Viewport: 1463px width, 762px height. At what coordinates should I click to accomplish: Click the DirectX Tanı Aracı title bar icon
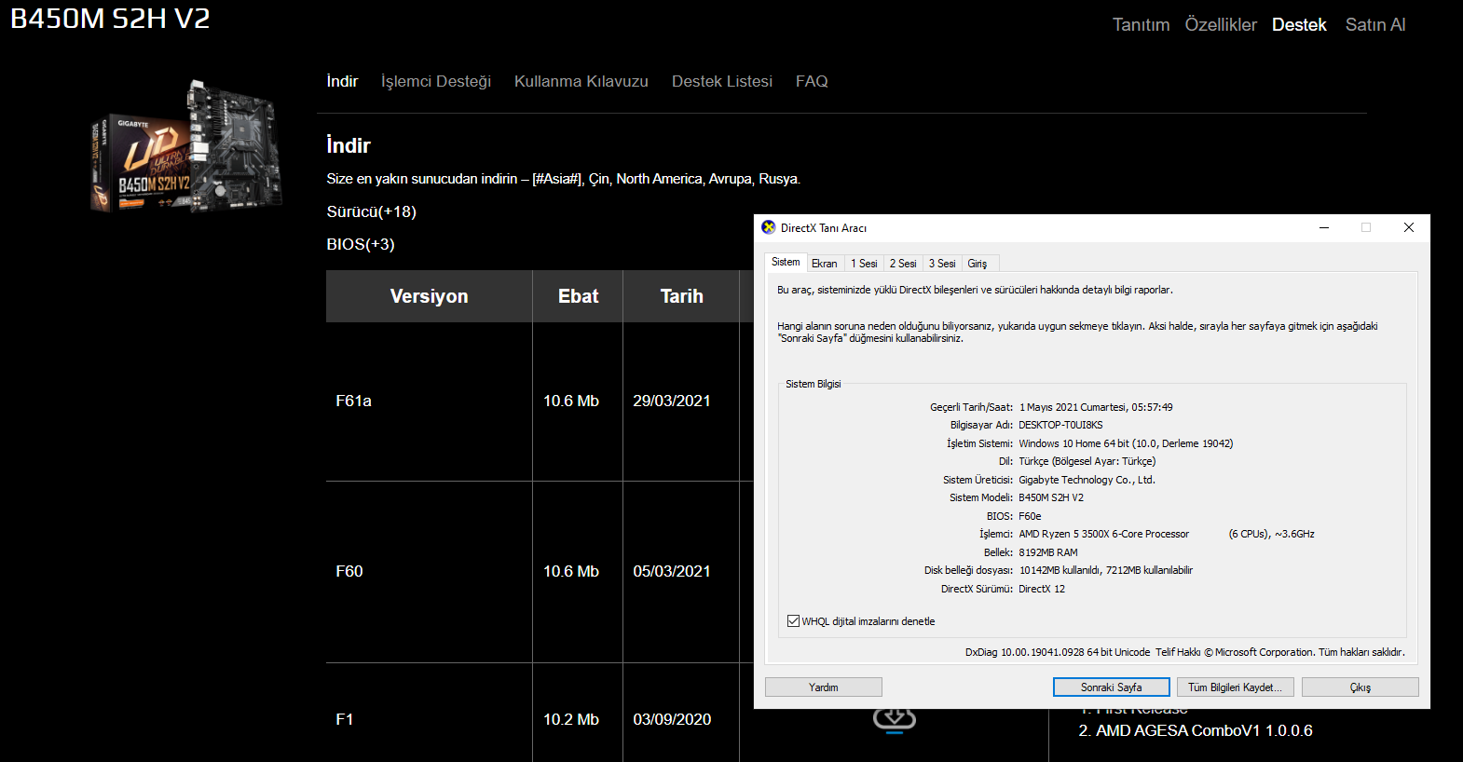tap(769, 227)
